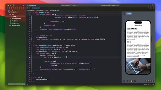Click the View breadcrumb in jump bar
This screenshot has width=161, height=90.
[x=46, y=10]
